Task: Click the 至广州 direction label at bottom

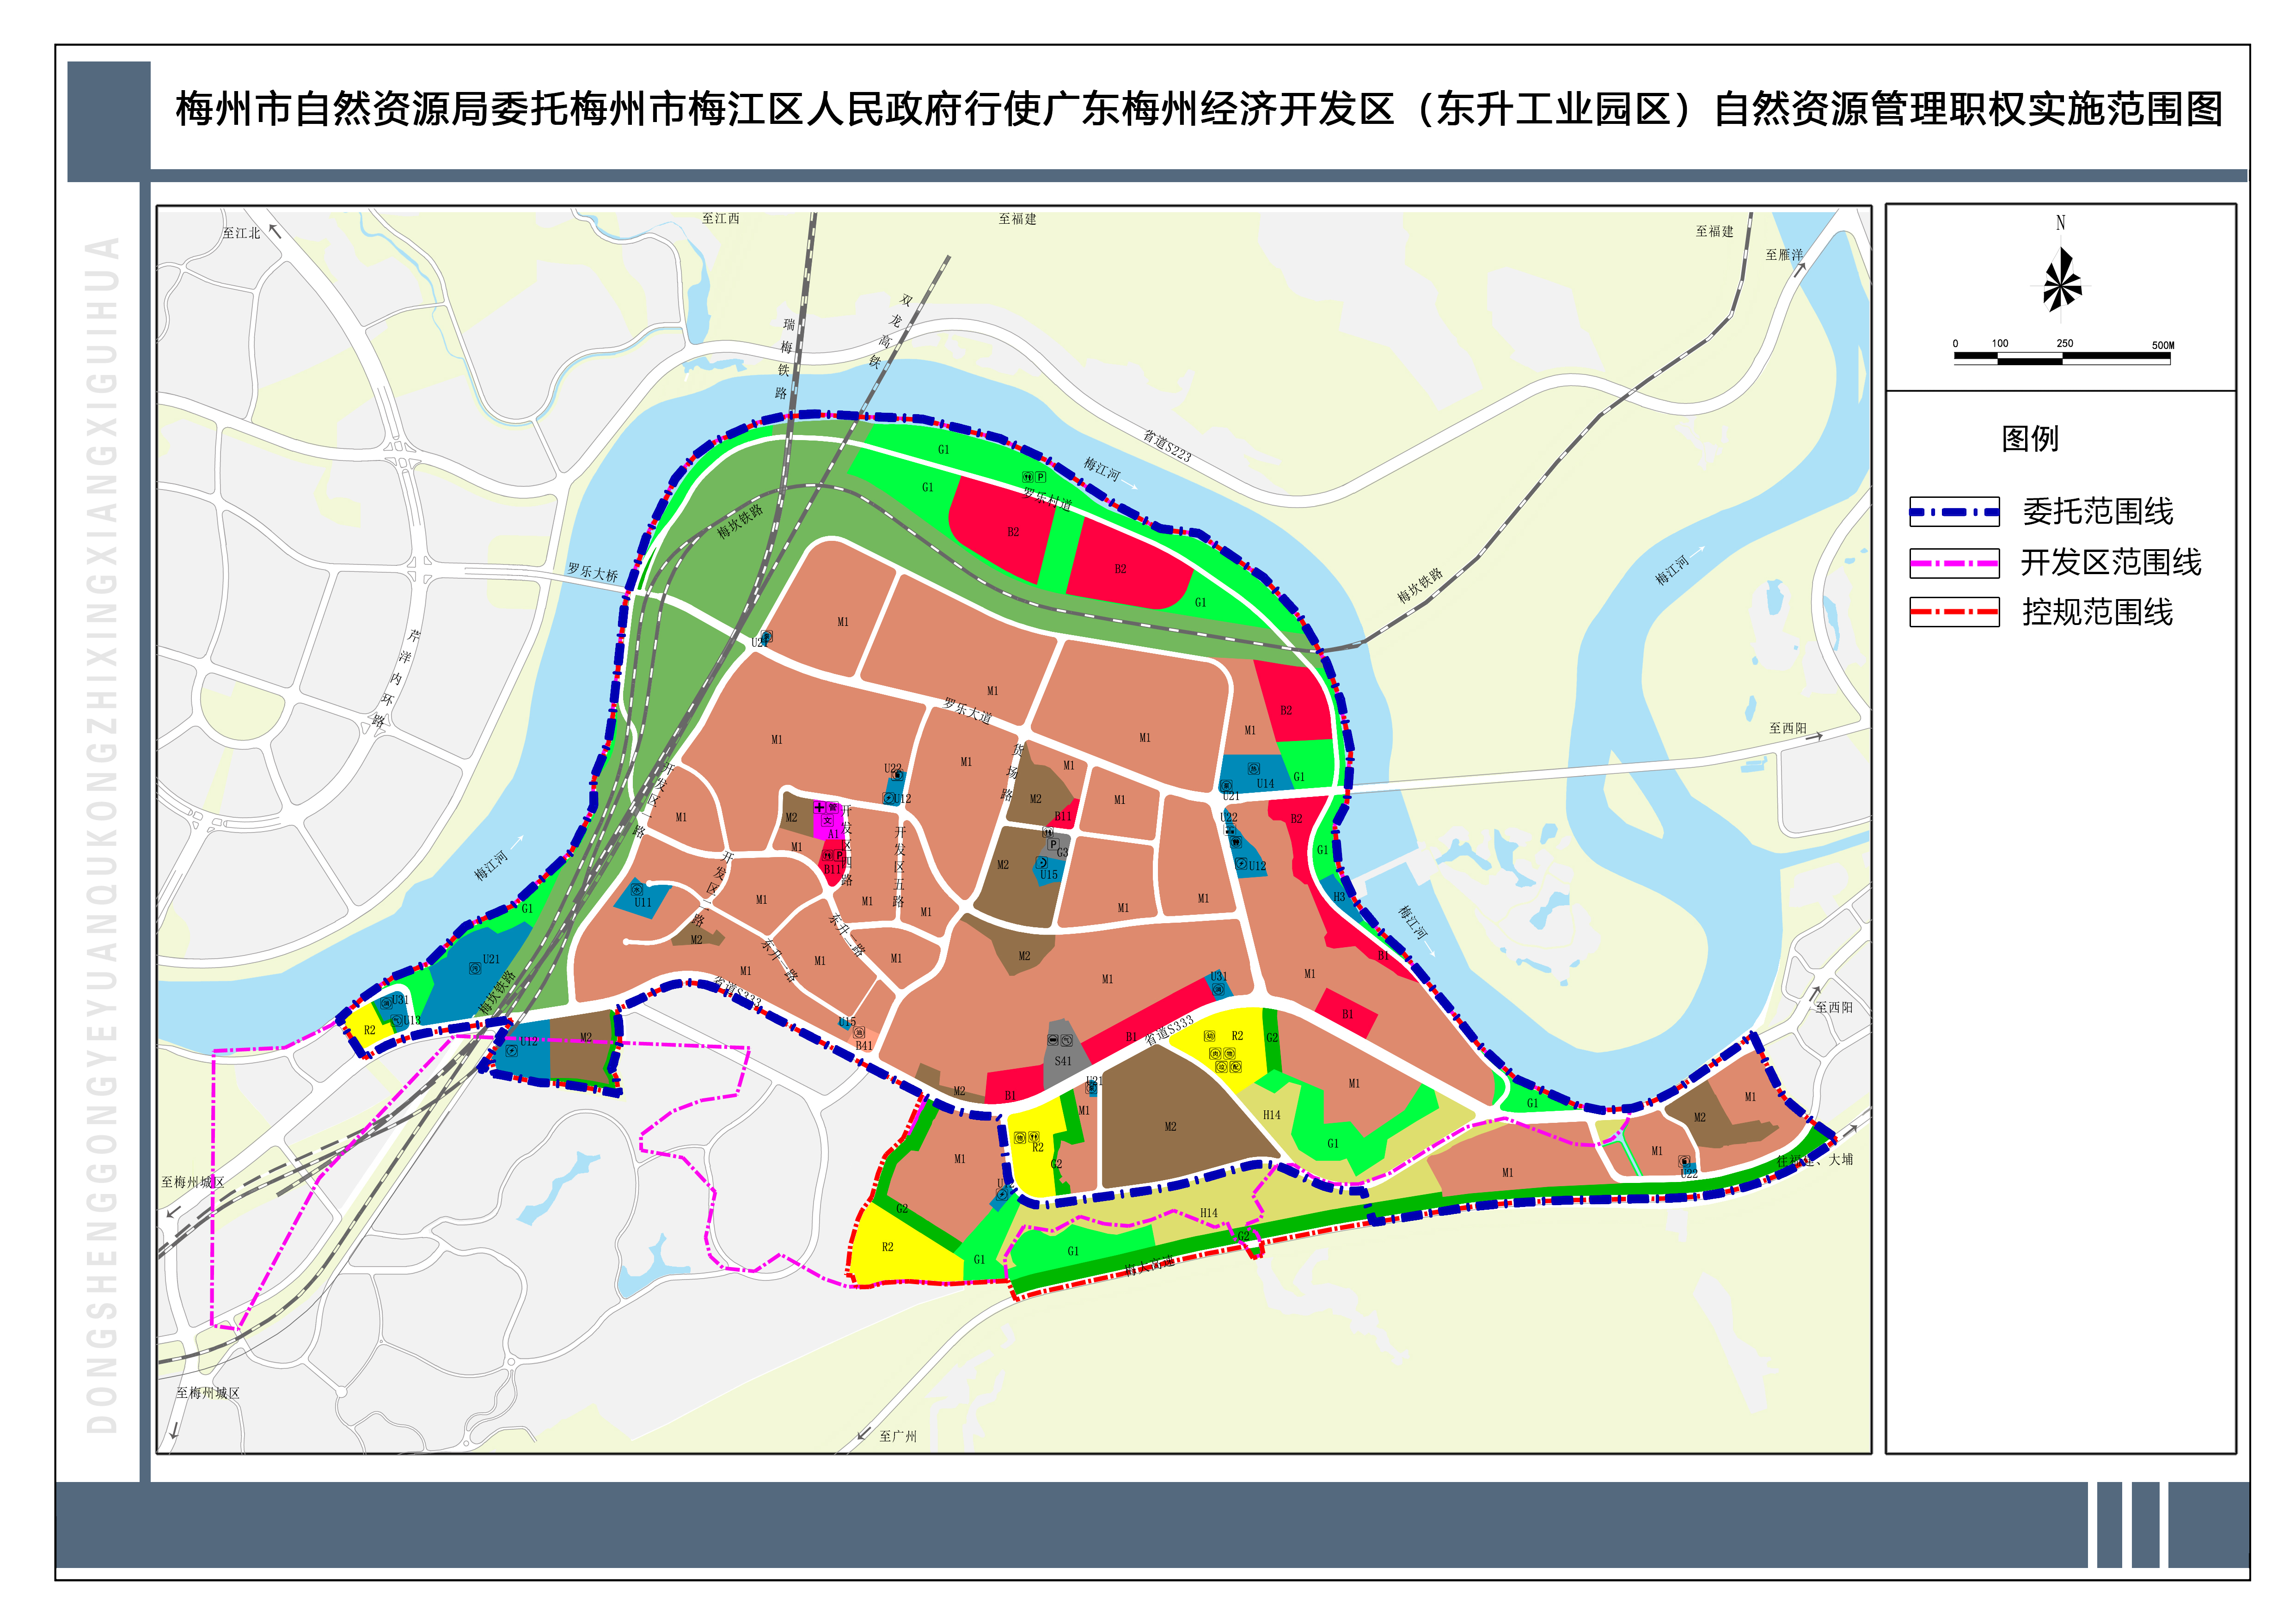Action: [x=897, y=1437]
